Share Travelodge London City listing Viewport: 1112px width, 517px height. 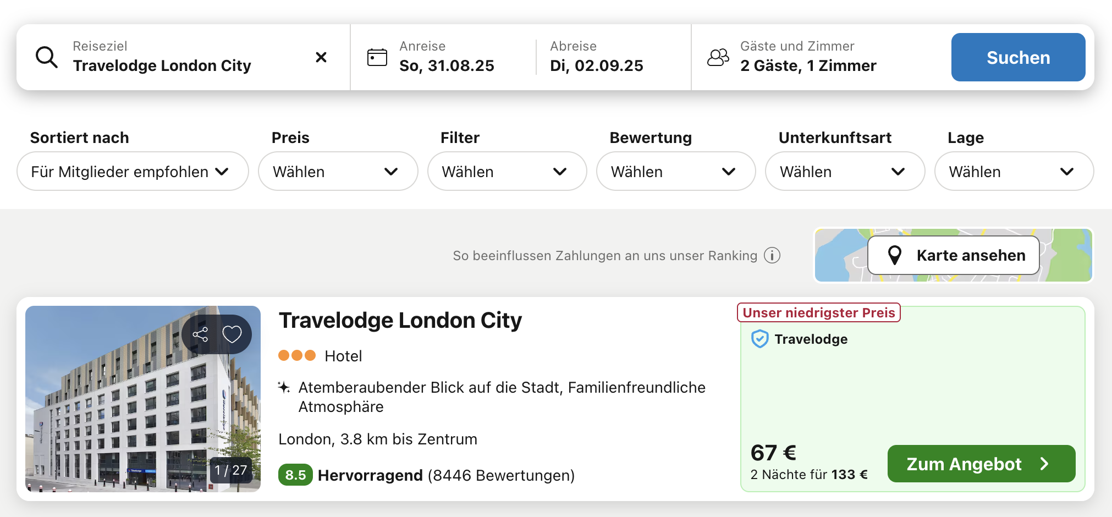(x=200, y=334)
